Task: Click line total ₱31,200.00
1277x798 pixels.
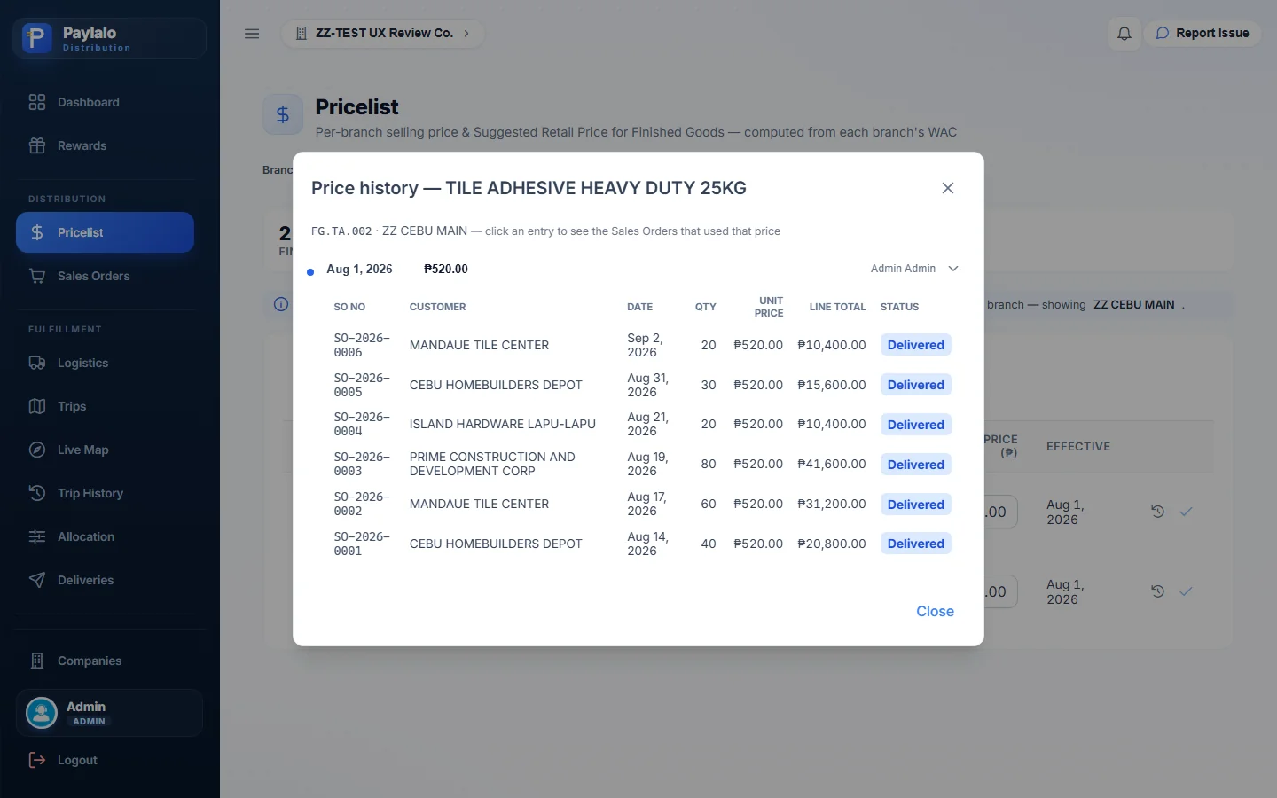Action: tap(832, 504)
